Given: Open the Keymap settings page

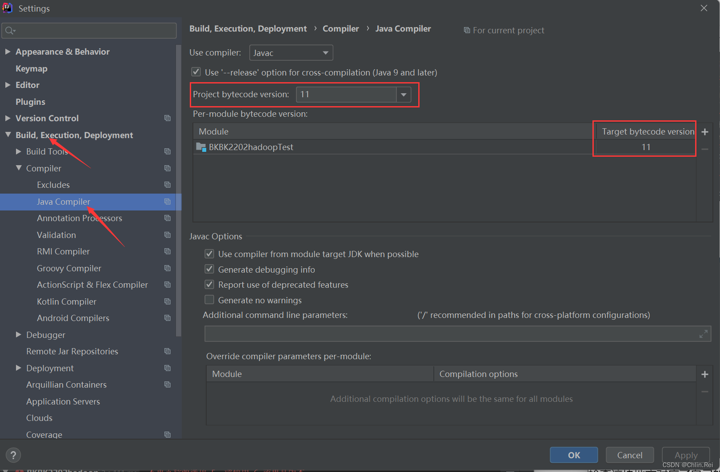Looking at the screenshot, I should [32, 68].
